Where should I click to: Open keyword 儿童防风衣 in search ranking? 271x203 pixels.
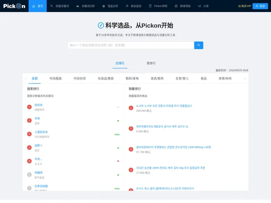click(x=41, y=132)
